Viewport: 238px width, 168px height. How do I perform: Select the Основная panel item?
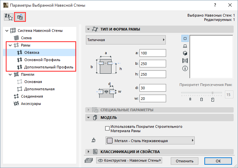tap(33, 82)
